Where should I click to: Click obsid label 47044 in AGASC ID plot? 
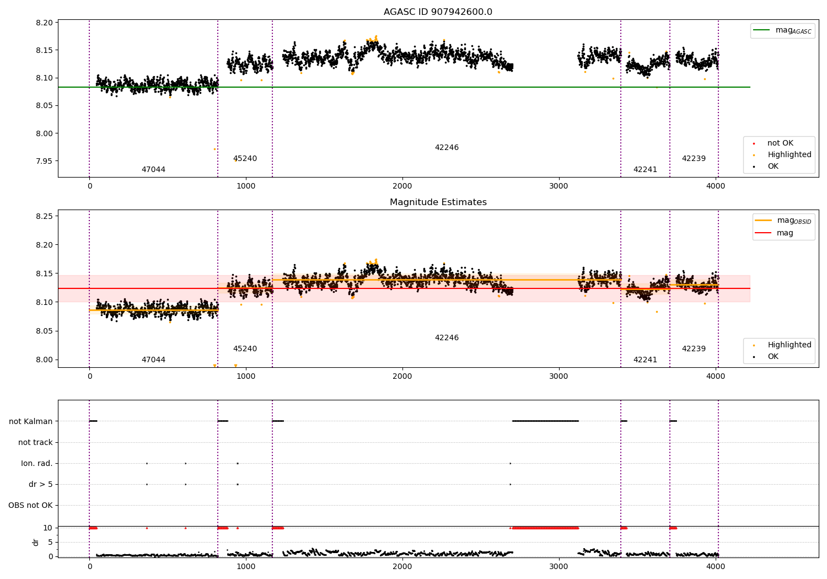click(153, 170)
